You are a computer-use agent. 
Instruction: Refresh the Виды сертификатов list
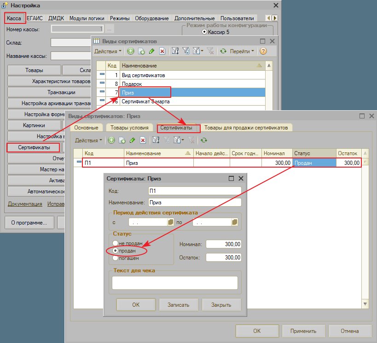point(223,51)
